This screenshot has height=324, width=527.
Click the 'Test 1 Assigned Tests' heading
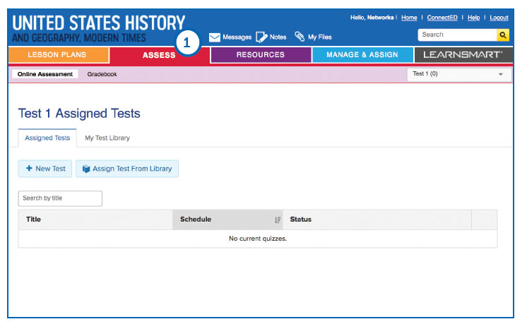tap(79, 114)
